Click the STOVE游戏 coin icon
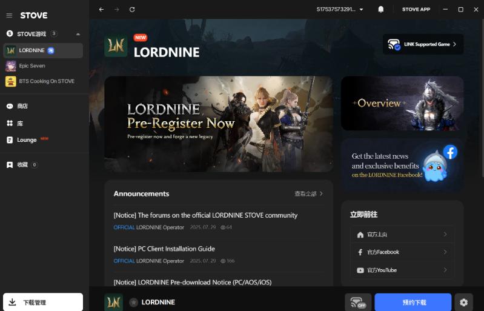The width and height of the screenshot is (484, 311). [x=10, y=34]
